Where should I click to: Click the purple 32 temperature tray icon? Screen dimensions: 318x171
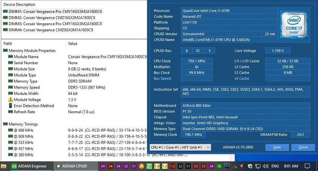point(126,166)
